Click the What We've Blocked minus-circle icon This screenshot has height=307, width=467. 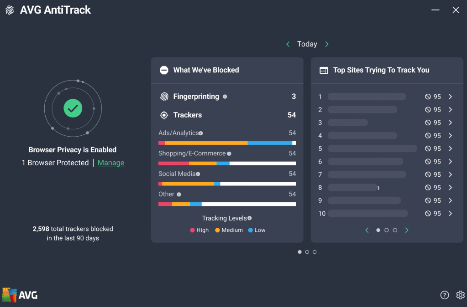click(164, 70)
